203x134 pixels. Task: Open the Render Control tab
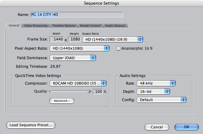[x=90, y=26]
